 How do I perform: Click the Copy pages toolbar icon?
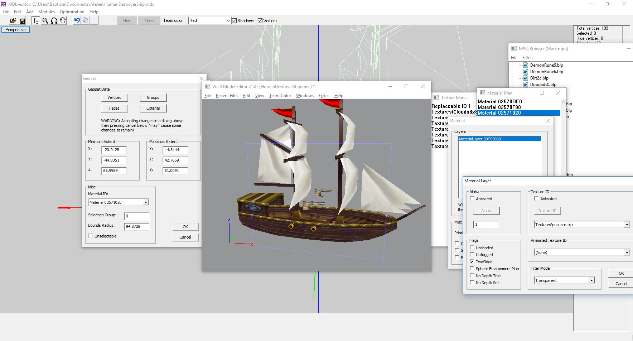(x=86, y=21)
